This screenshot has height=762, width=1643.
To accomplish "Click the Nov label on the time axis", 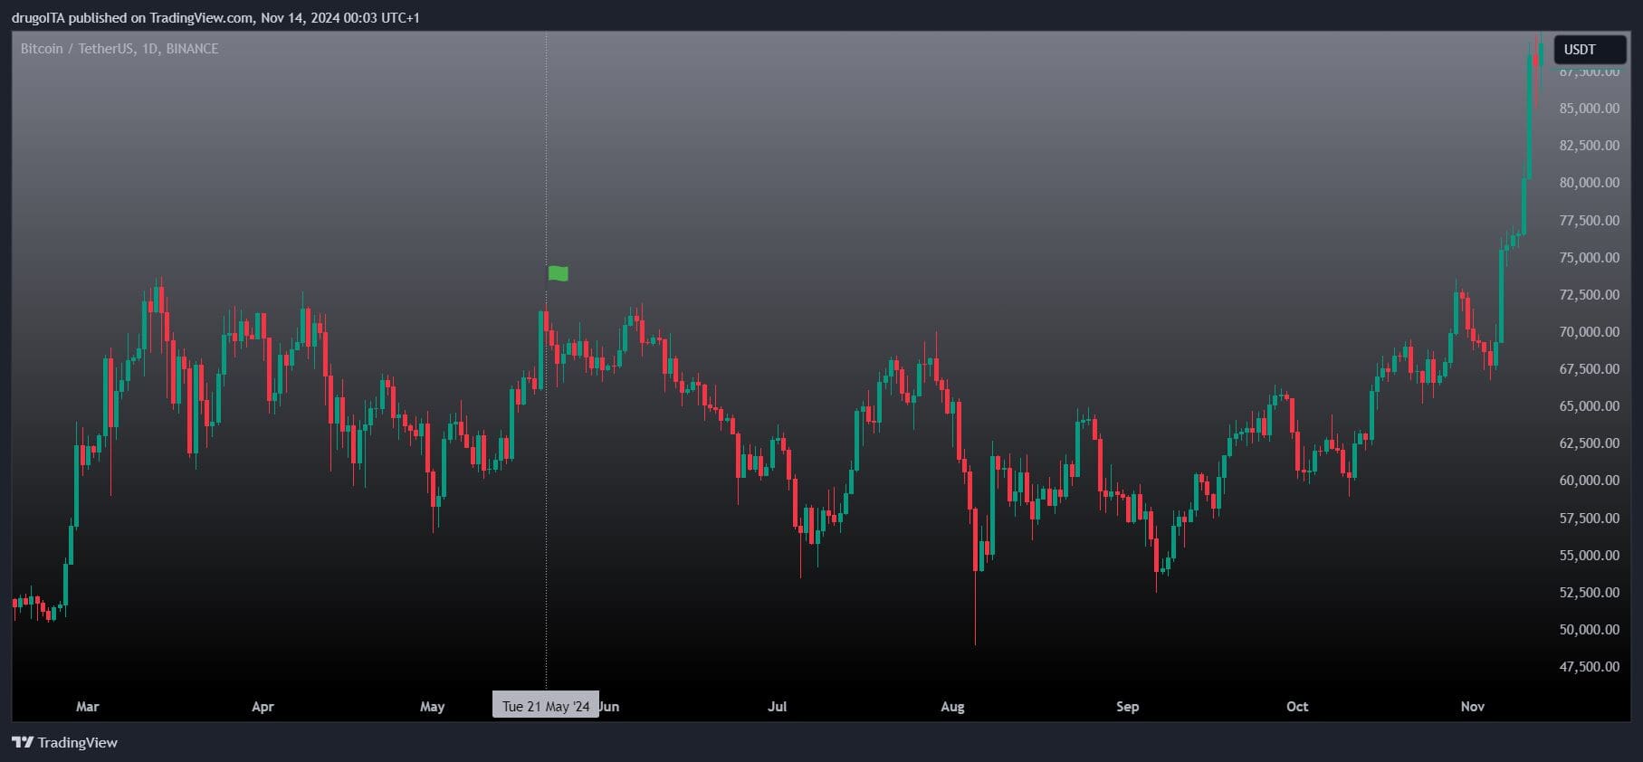I will [1473, 706].
